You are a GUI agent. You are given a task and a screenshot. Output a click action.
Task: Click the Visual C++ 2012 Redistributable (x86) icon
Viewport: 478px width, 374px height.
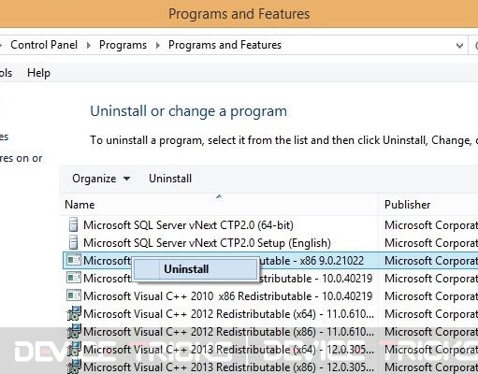74,331
